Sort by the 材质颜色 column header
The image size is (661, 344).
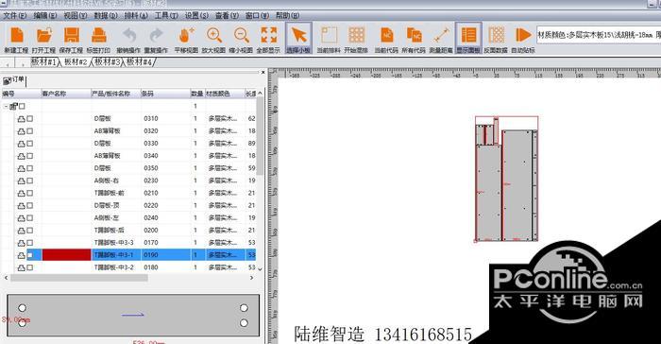pos(225,94)
